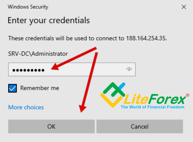Click the green and yellow LiteForex logo emblem
193x142 pixels.
tap(113, 95)
